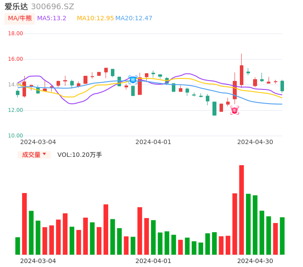Click the 18.00 price axis label
The width and height of the screenshot is (303, 267).
click(x=16, y=33)
